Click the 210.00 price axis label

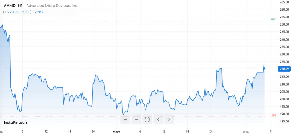click(284, 84)
